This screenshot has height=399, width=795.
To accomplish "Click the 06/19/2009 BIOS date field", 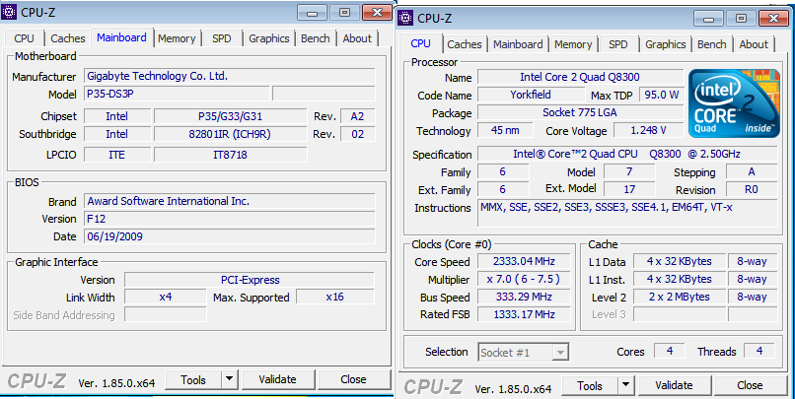I will [x=229, y=236].
